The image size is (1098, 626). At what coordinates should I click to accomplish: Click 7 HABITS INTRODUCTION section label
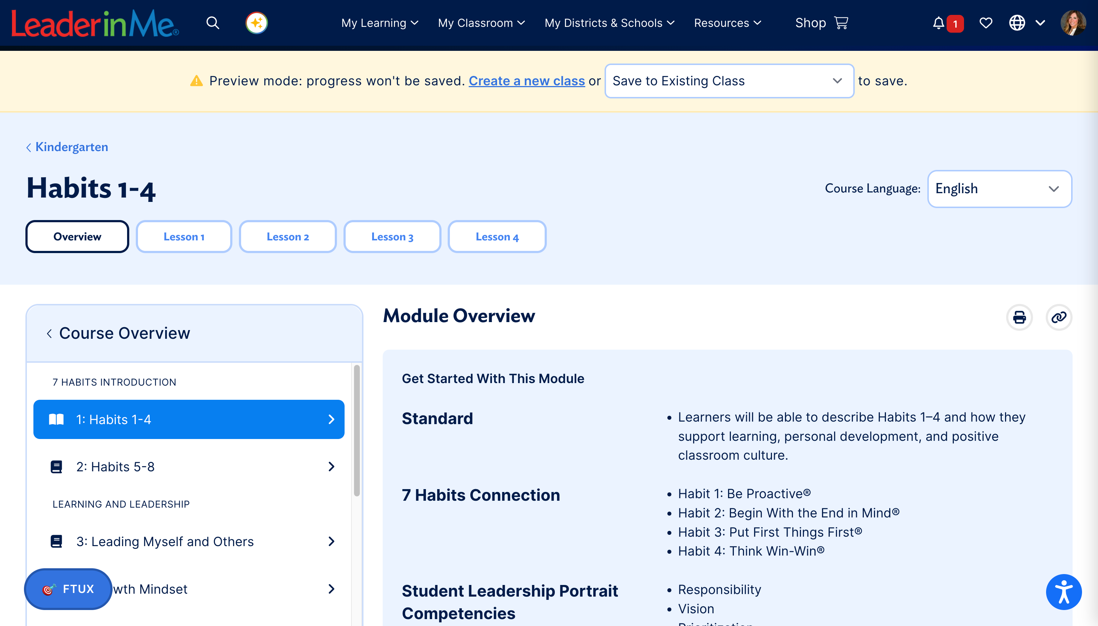(114, 382)
